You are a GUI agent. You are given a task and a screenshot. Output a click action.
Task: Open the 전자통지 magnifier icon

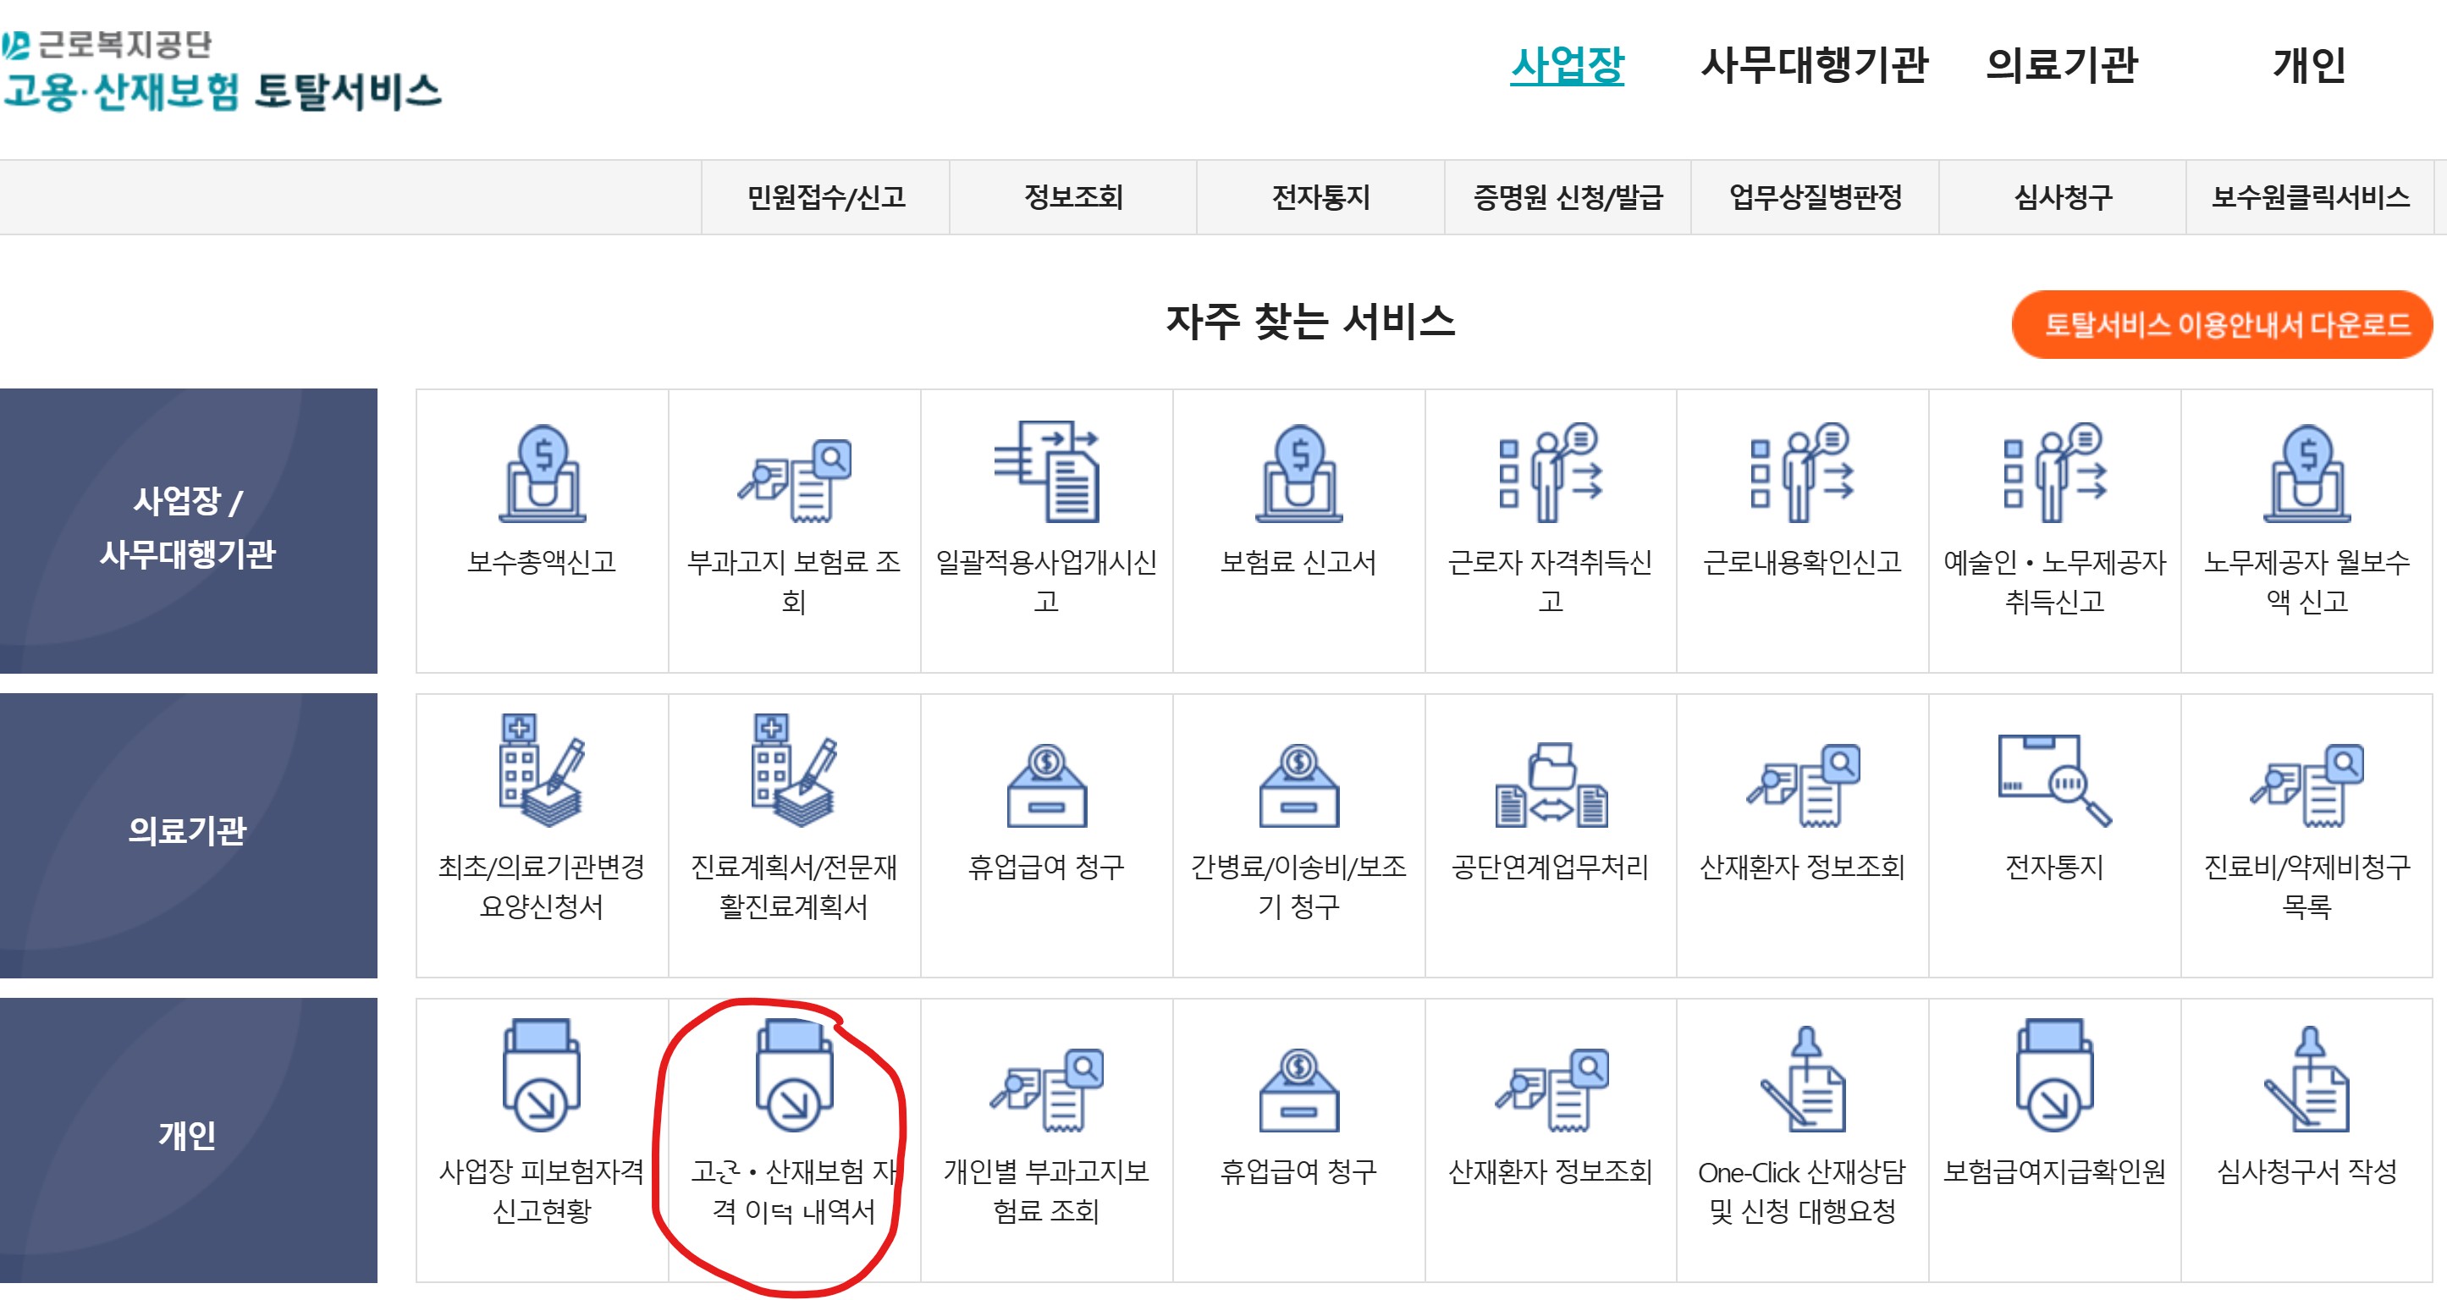tap(2054, 779)
